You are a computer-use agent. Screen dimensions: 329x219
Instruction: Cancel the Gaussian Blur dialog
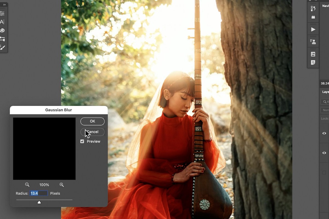[92, 132]
